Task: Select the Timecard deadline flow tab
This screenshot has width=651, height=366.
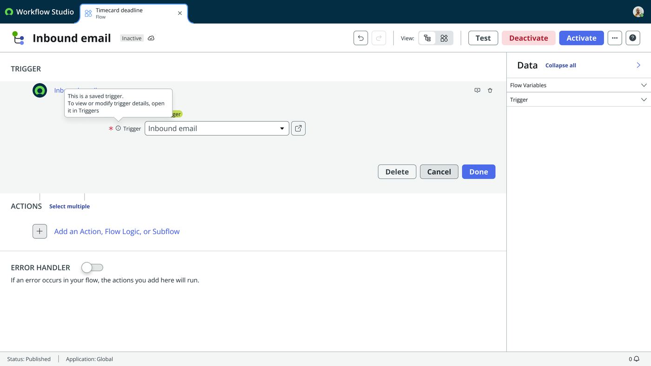Action: 134,13
